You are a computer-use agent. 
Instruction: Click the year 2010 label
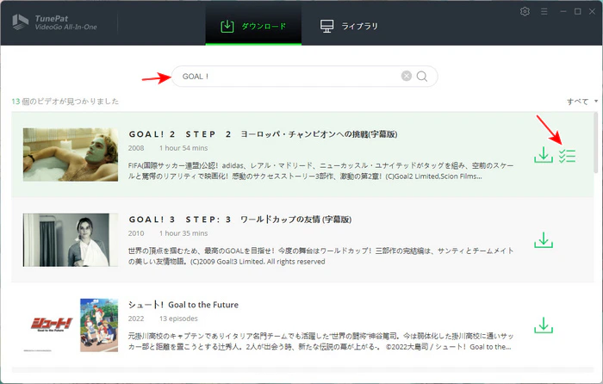click(136, 233)
